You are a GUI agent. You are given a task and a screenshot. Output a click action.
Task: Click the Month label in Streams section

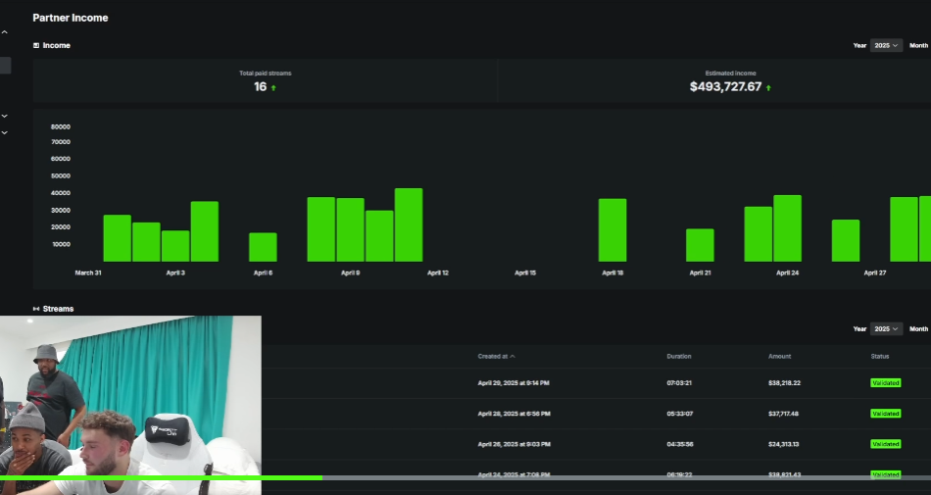pyautogui.click(x=918, y=328)
